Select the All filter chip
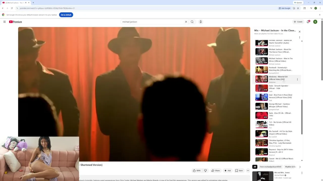The image size is (323, 181). tap(255, 167)
